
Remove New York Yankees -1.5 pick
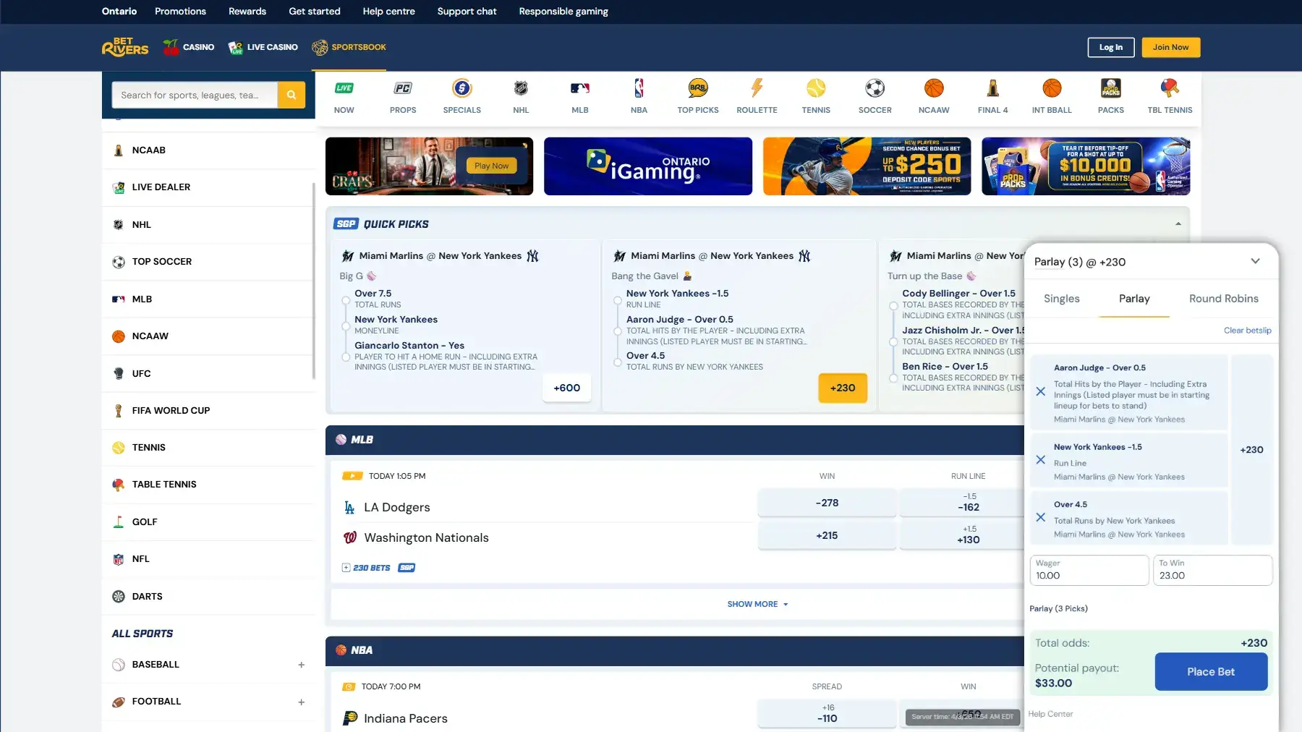(1040, 460)
